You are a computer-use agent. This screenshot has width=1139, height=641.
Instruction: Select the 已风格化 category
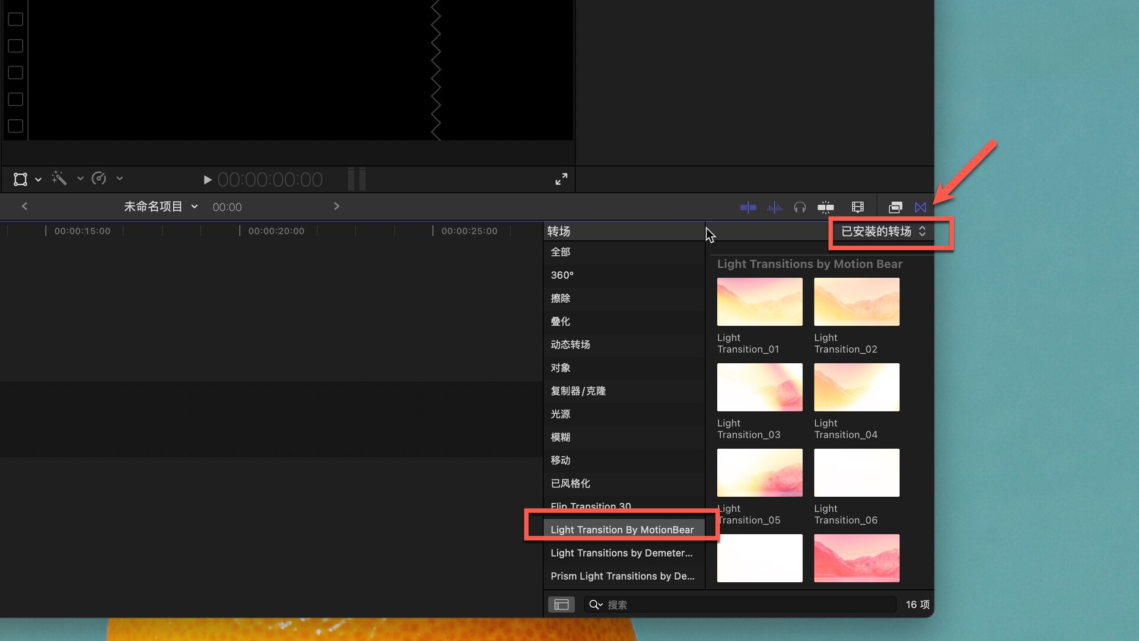[624, 483]
